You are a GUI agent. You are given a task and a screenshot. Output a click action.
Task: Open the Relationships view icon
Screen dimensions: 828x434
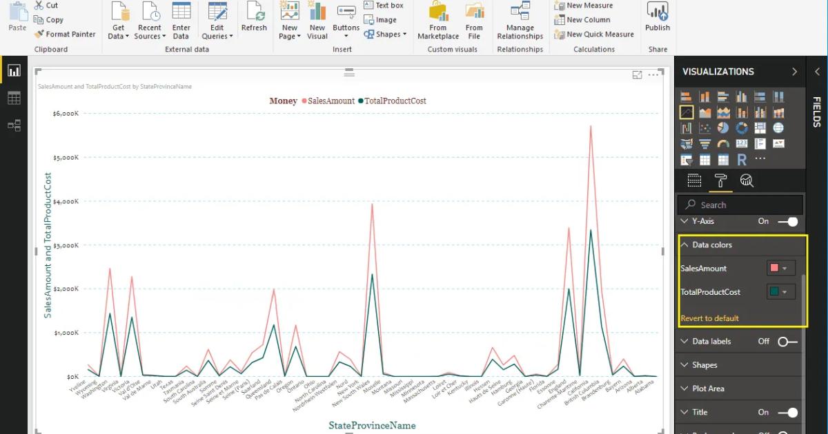click(x=14, y=126)
